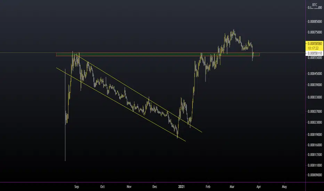Click the Sep label on time axis
Viewport: 324px width, 191px height.
[77, 187]
